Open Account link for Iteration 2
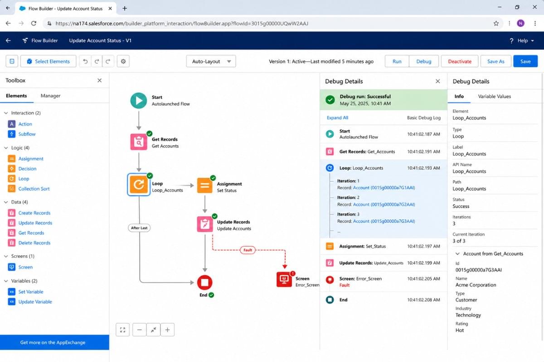The image size is (544, 362). 384,205
